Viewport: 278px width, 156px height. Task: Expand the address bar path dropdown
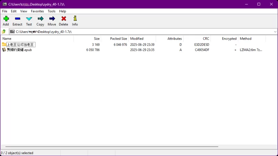[x=275, y=32]
